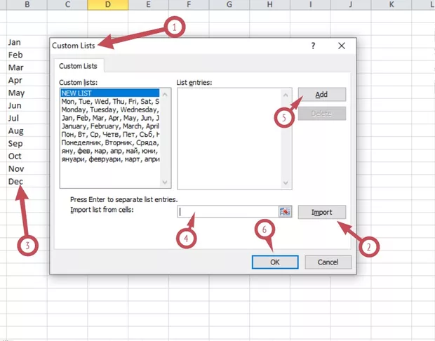Select cell containing Dec
The image size is (435, 341).
(x=27, y=182)
